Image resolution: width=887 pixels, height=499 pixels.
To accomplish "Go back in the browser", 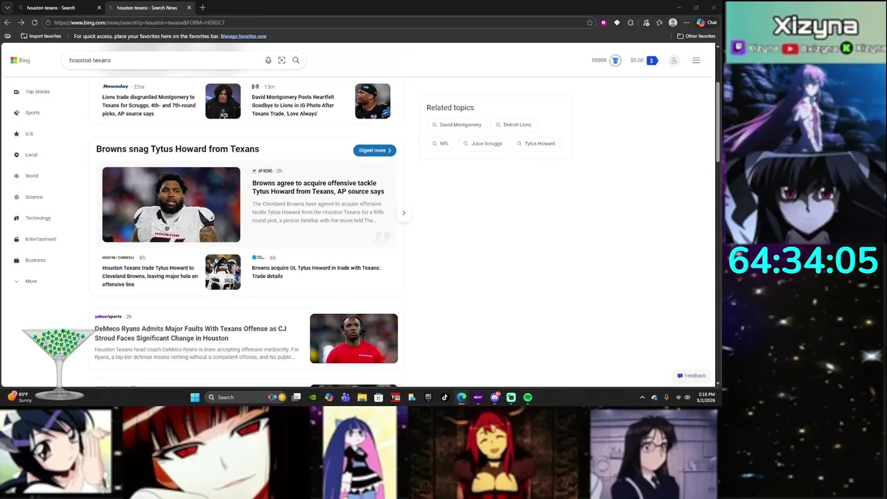I will 7,22.
